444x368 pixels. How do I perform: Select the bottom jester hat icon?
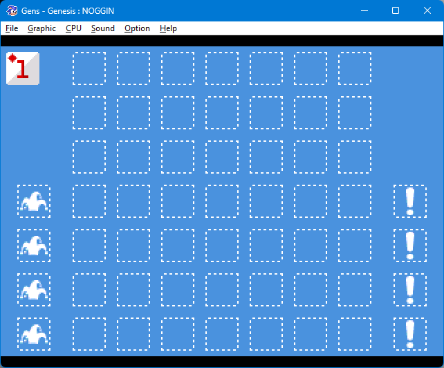[34, 334]
